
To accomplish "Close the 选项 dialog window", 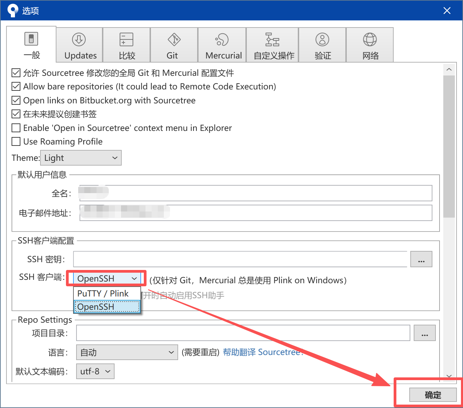I will 447,11.
